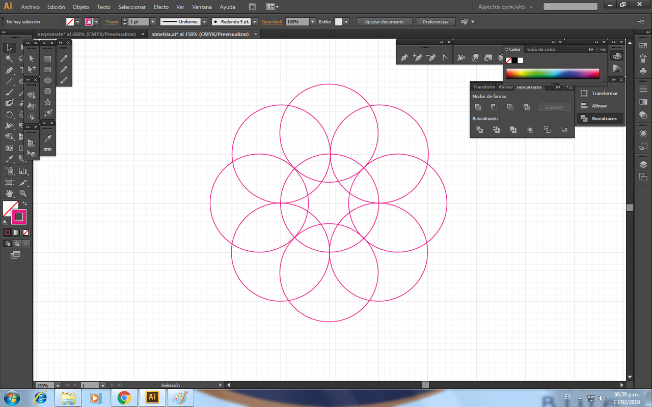
Task: Switch paint mode to Gradient
Action: click(x=17, y=232)
